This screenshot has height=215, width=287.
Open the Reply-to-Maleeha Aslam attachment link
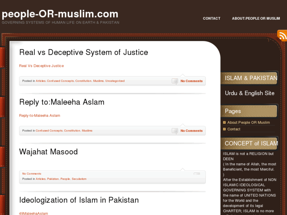(x=40, y=116)
